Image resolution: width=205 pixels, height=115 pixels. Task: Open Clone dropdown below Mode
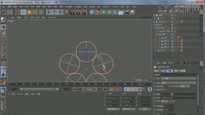coord(178,83)
